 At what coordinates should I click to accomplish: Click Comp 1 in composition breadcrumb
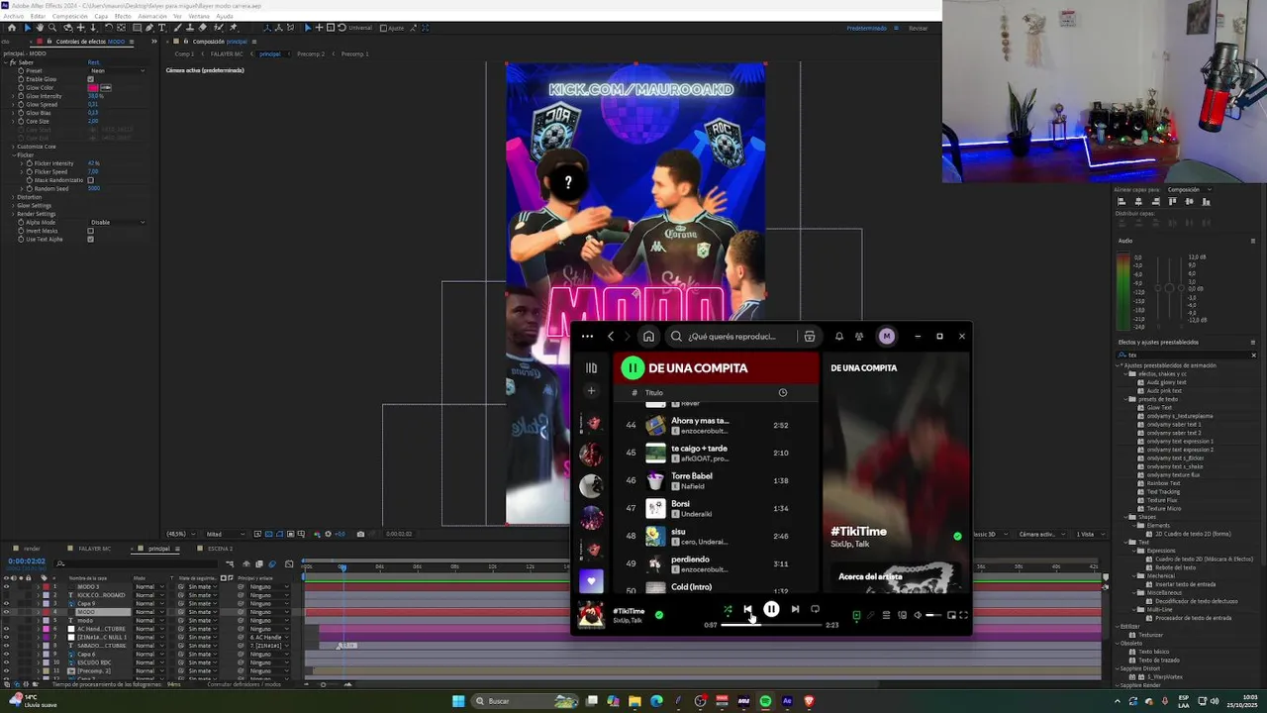click(184, 53)
